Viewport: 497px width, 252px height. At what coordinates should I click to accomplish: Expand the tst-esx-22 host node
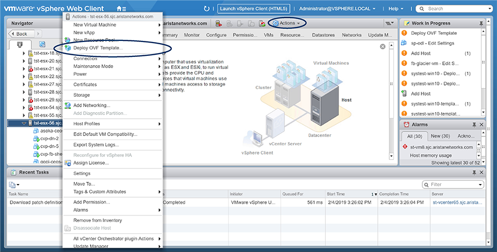pyautogui.click(x=24, y=76)
